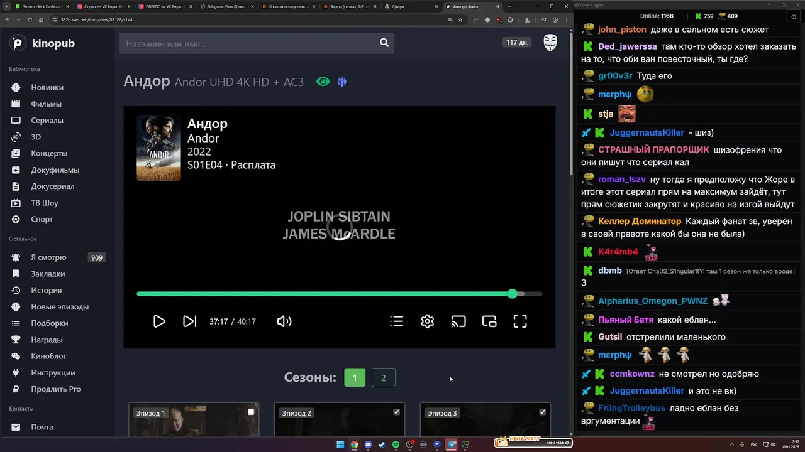Image resolution: width=805 pixels, height=452 pixels.
Task: Open chat window settings gear icon
Action: (x=794, y=16)
